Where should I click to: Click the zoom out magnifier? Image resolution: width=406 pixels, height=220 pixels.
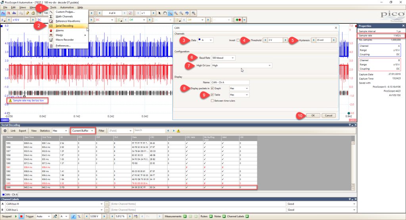pyautogui.click(x=181, y=13)
